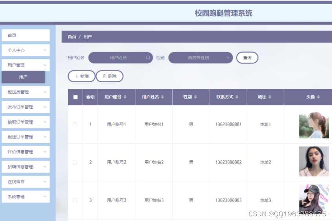Sort by 用户账号 column arrows
Viewport: 332px width, 221px height.
pos(125,97)
